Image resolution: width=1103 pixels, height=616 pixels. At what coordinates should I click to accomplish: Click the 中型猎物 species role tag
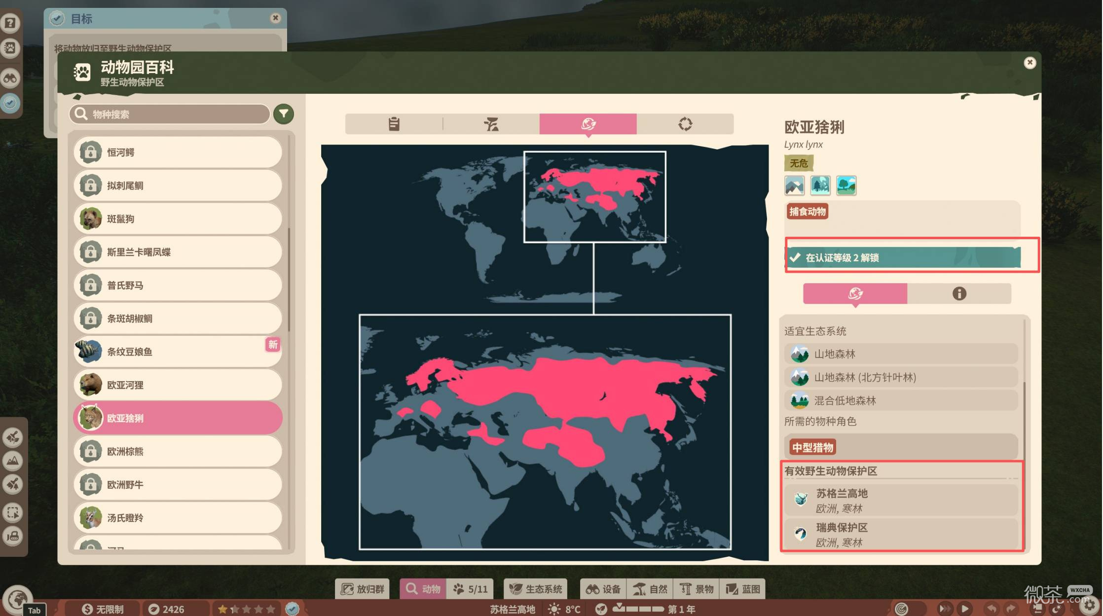(x=812, y=447)
